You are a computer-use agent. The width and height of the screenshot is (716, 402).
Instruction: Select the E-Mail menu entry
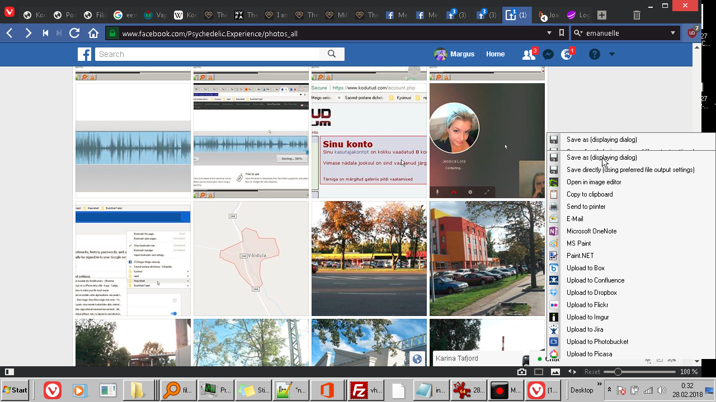[631, 219]
